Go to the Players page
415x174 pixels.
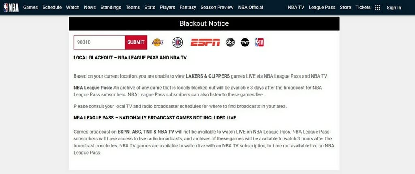pyautogui.click(x=167, y=8)
